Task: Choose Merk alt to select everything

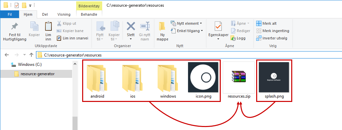Action: [266, 23]
